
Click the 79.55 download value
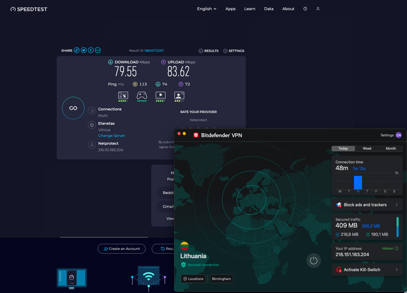coord(126,72)
